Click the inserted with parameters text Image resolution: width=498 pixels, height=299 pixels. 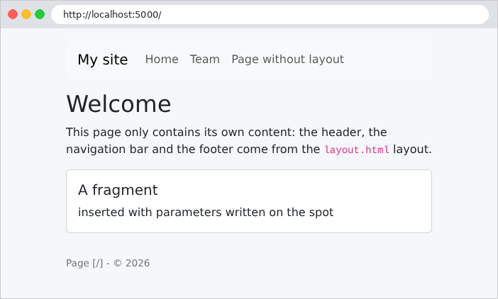[206, 212]
